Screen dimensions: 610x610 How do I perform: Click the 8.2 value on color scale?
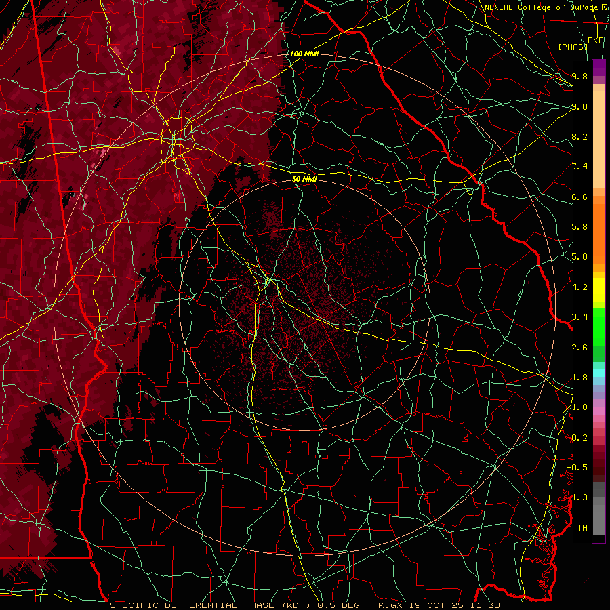pos(579,136)
